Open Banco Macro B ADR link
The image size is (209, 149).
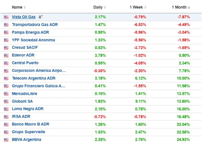click(30, 124)
